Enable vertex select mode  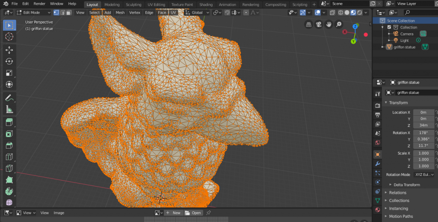point(56,12)
